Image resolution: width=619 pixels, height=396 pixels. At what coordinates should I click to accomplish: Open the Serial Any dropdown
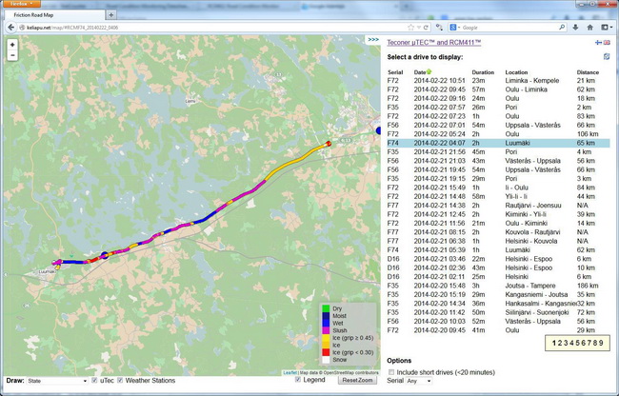(x=421, y=381)
